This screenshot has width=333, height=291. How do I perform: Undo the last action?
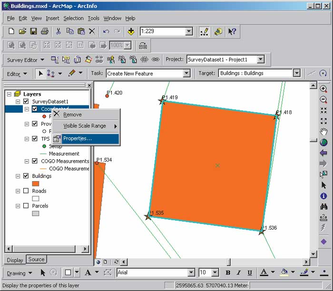[106, 31]
